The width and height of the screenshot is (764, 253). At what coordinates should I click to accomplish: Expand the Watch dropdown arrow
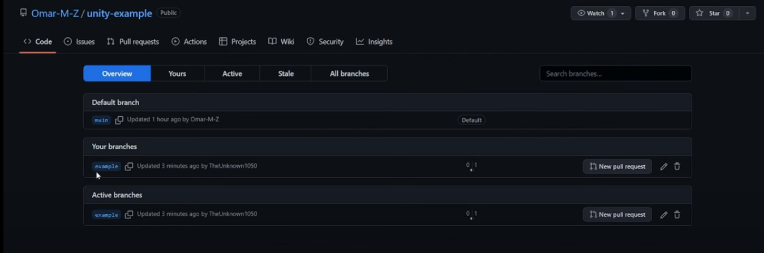tap(624, 13)
